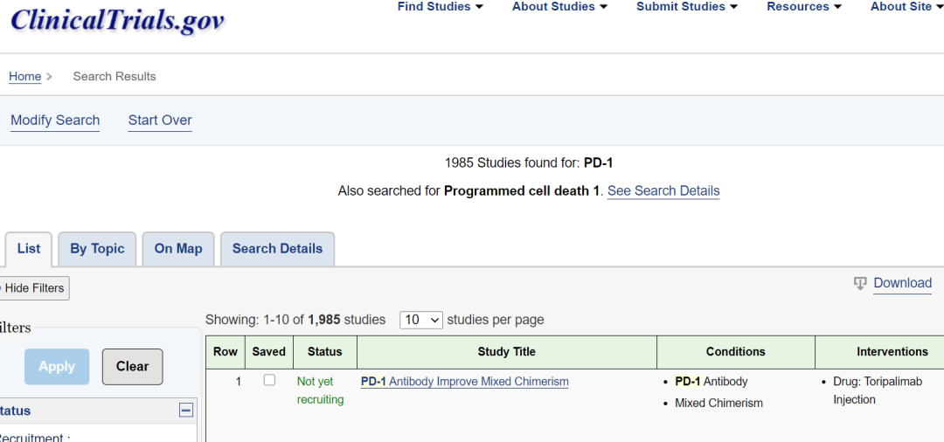The width and height of the screenshot is (944, 442).
Task: Open the Submit Studies dropdown menu
Action: pos(686,7)
